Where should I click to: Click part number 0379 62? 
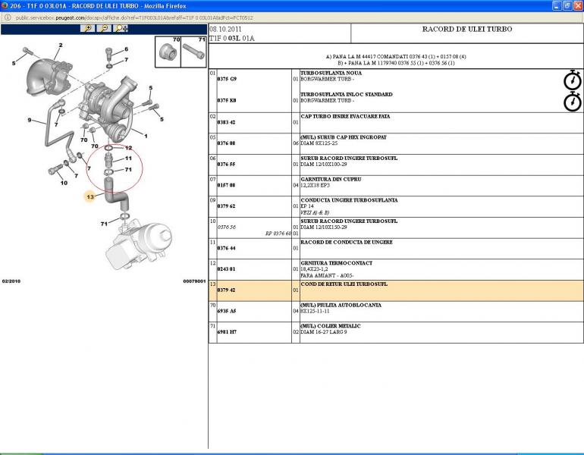[227, 206]
